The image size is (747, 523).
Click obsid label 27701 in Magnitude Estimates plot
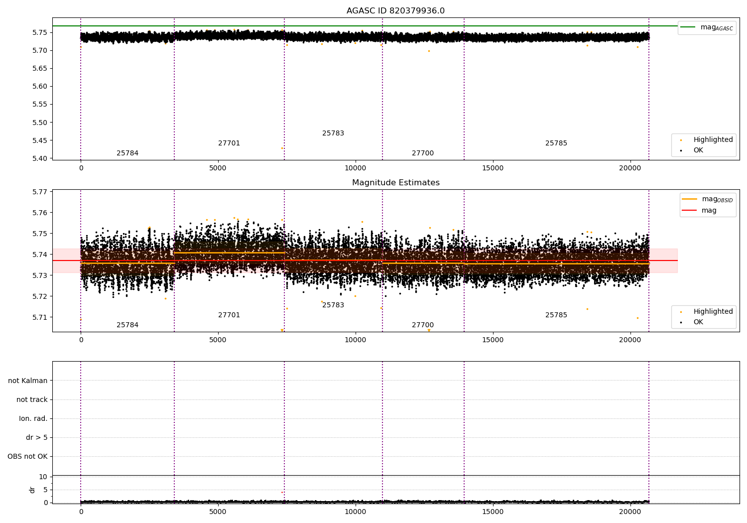[229, 315]
